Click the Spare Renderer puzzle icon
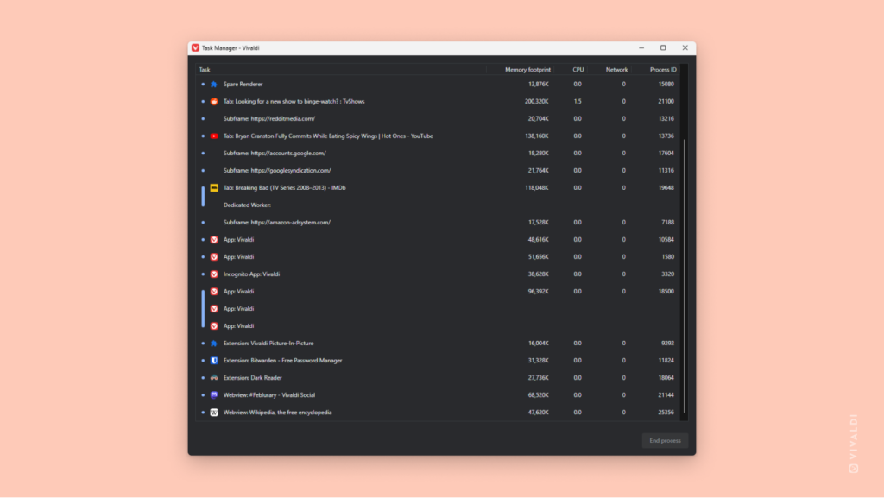 click(x=214, y=85)
